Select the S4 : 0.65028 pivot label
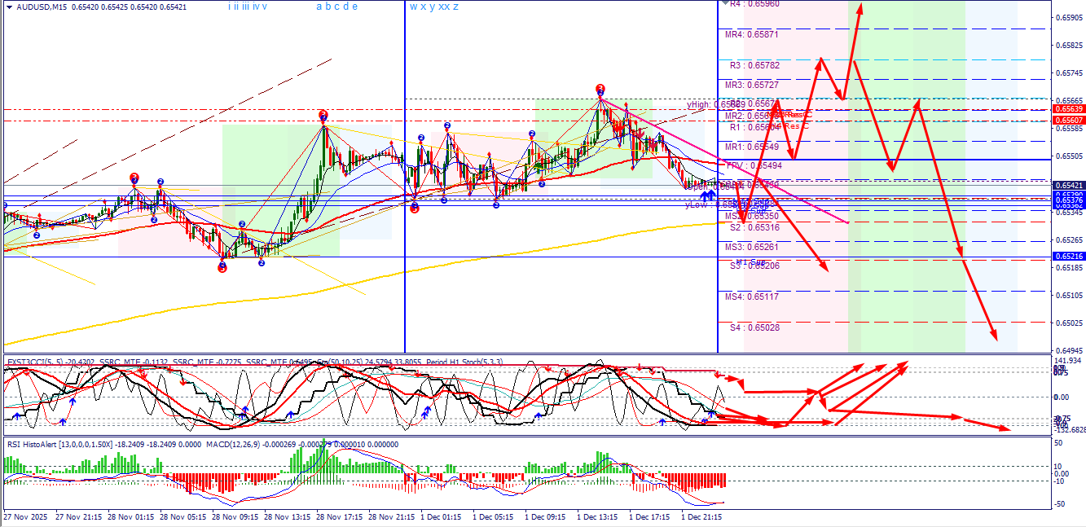This screenshot has width=1086, height=527. [x=754, y=327]
